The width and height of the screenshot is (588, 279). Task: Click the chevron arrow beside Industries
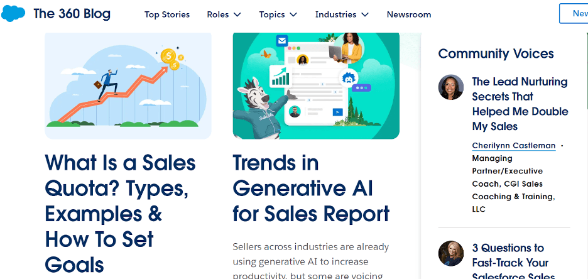pyautogui.click(x=365, y=14)
